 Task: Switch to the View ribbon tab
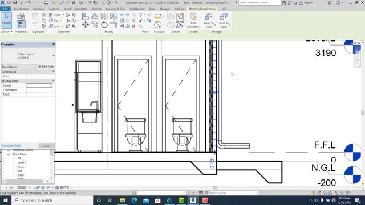click(152, 9)
